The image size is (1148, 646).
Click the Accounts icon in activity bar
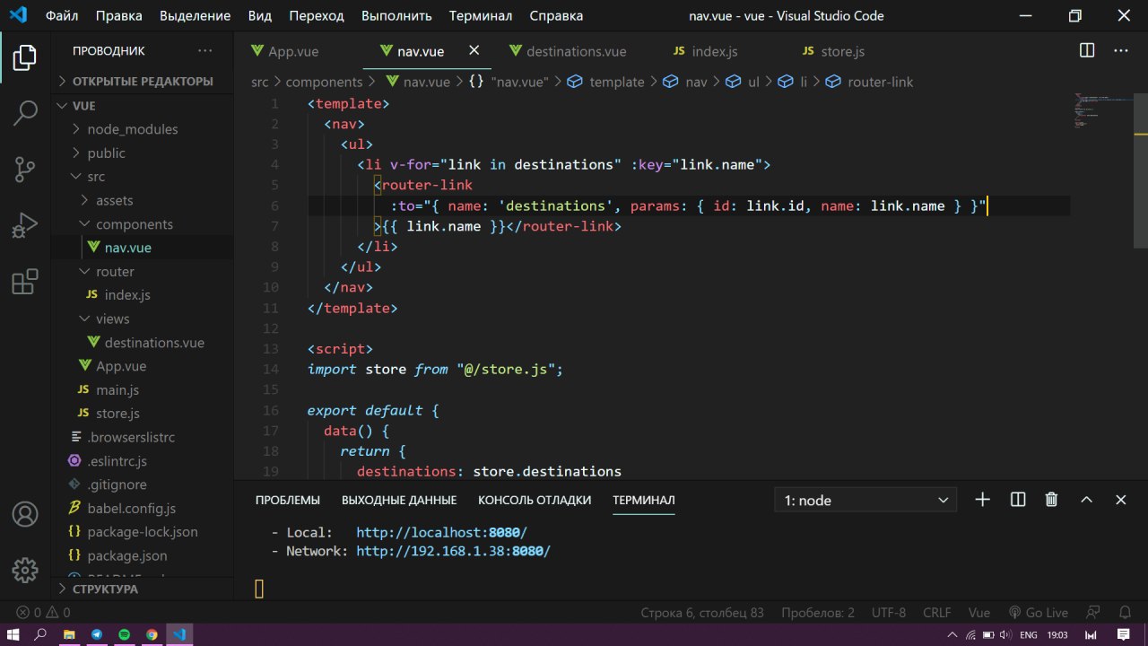[25, 514]
